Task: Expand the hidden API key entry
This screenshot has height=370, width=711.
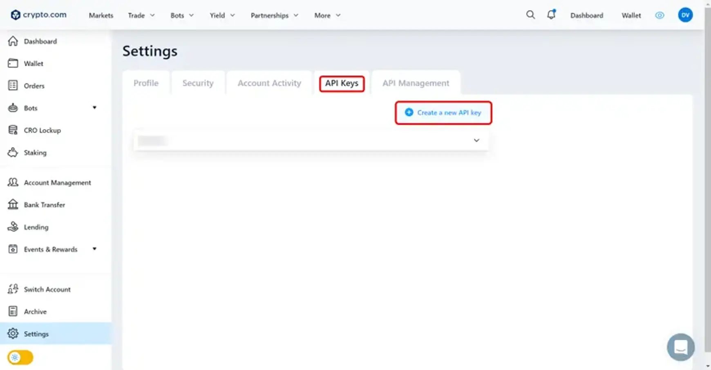Action: 476,140
